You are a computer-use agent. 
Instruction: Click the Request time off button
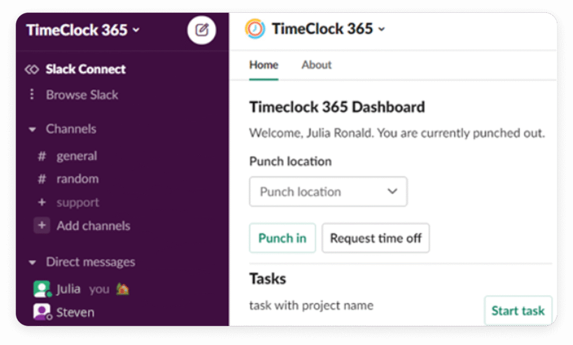coord(375,238)
